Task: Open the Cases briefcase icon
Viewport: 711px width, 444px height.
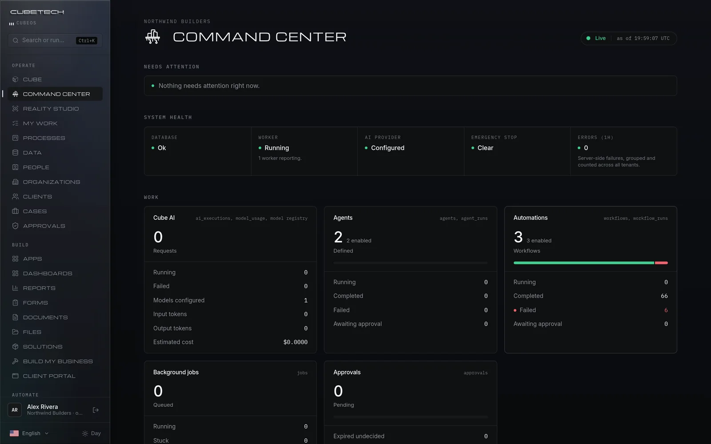Action: (15, 211)
